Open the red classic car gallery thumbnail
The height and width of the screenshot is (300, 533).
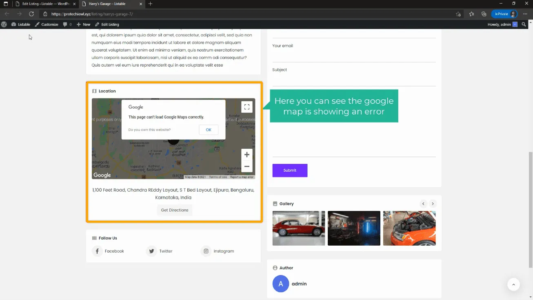(x=298, y=228)
